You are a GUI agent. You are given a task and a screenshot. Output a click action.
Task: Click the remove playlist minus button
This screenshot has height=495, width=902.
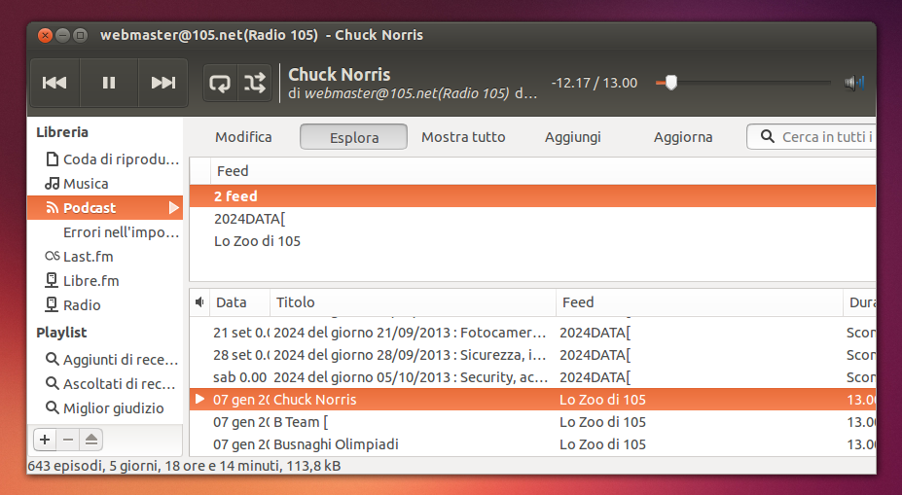pyautogui.click(x=68, y=440)
